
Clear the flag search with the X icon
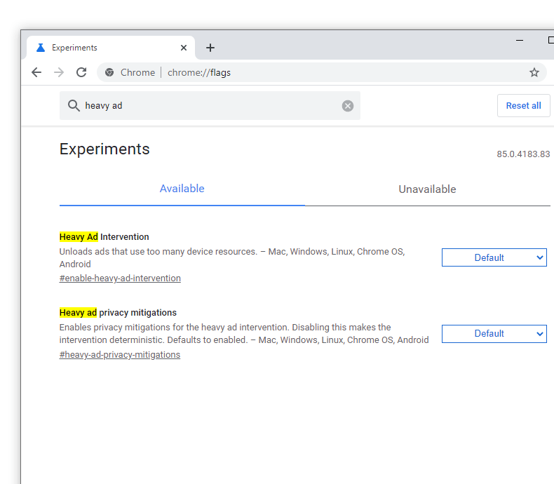pos(348,106)
